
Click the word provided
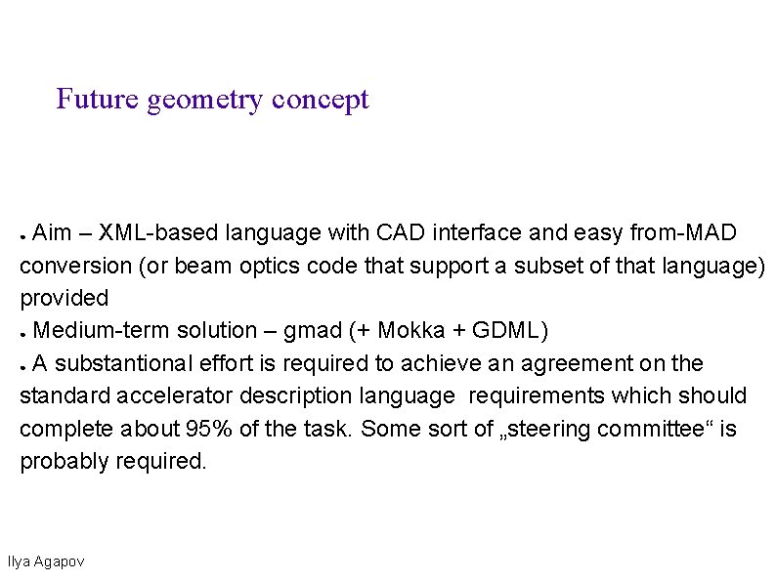[x=64, y=299]
